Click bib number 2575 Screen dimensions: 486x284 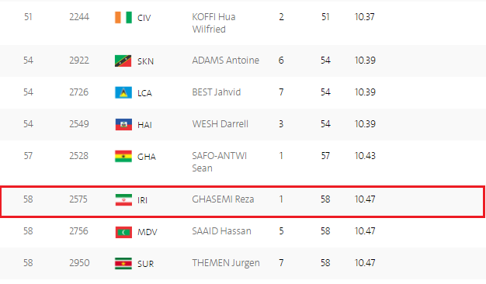[x=78, y=199]
